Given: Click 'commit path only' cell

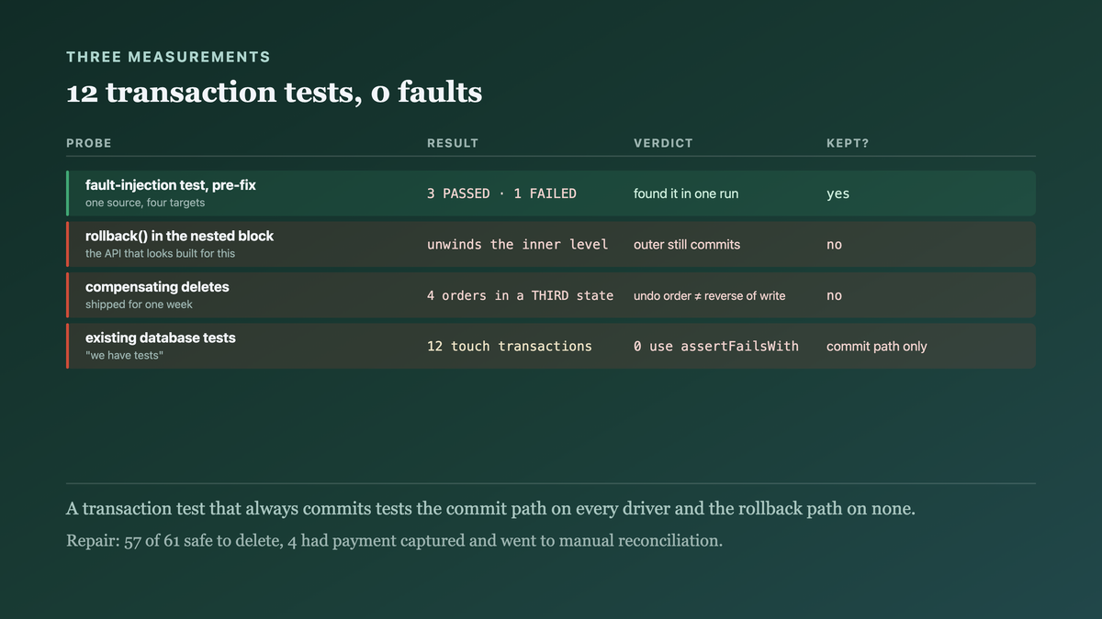Looking at the screenshot, I should pyautogui.click(x=877, y=347).
